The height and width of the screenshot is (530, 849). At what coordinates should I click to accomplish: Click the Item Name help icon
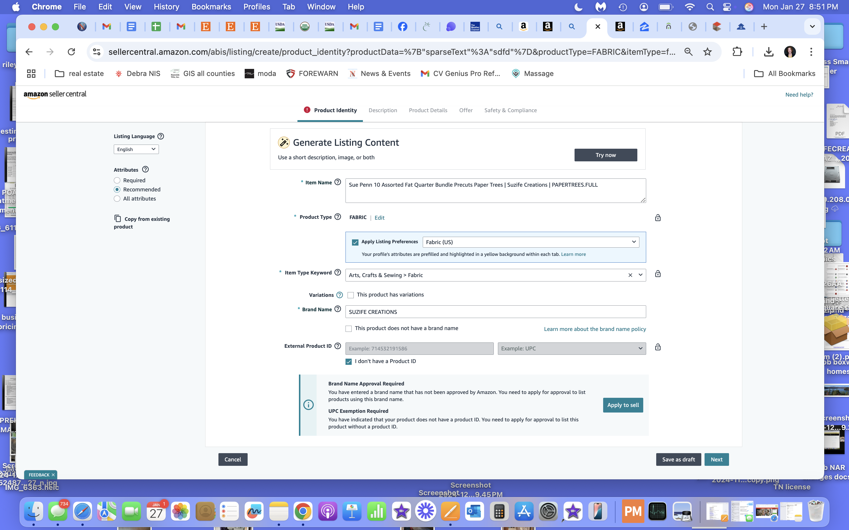click(338, 182)
